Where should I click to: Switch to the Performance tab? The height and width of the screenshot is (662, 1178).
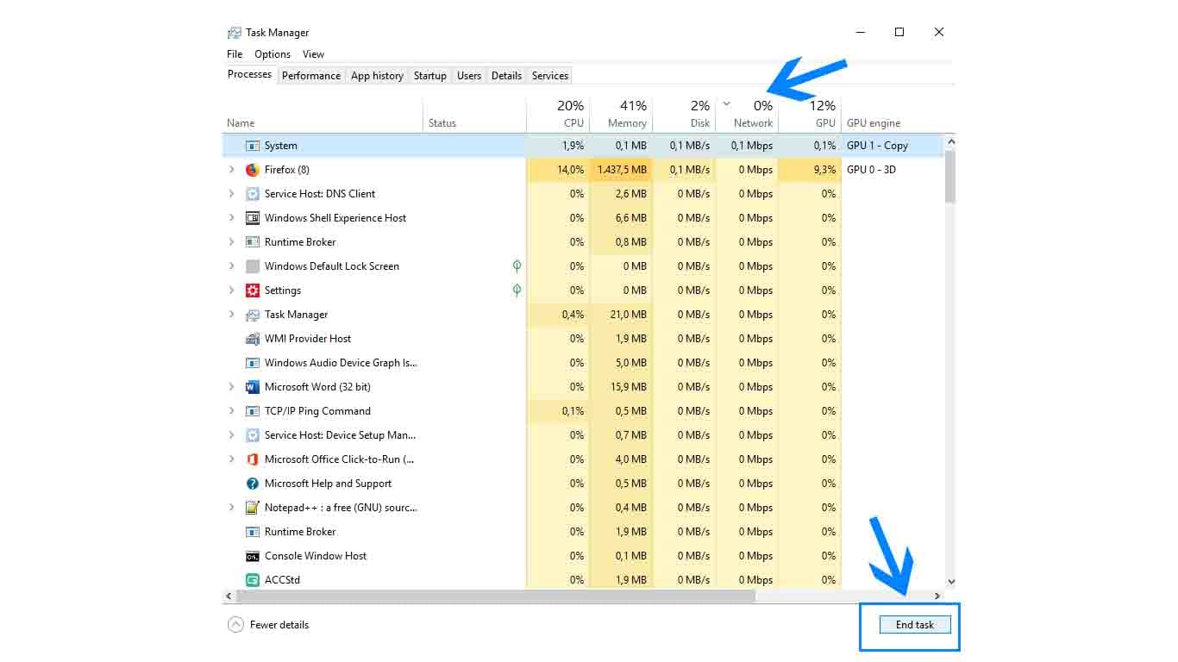pyautogui.click(x=311, y=76)
